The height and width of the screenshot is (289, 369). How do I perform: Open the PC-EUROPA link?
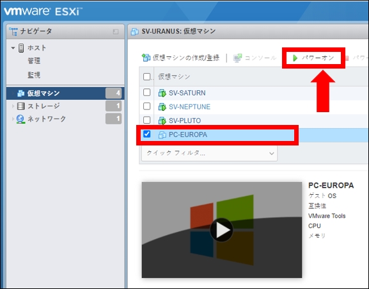[188, 135]
